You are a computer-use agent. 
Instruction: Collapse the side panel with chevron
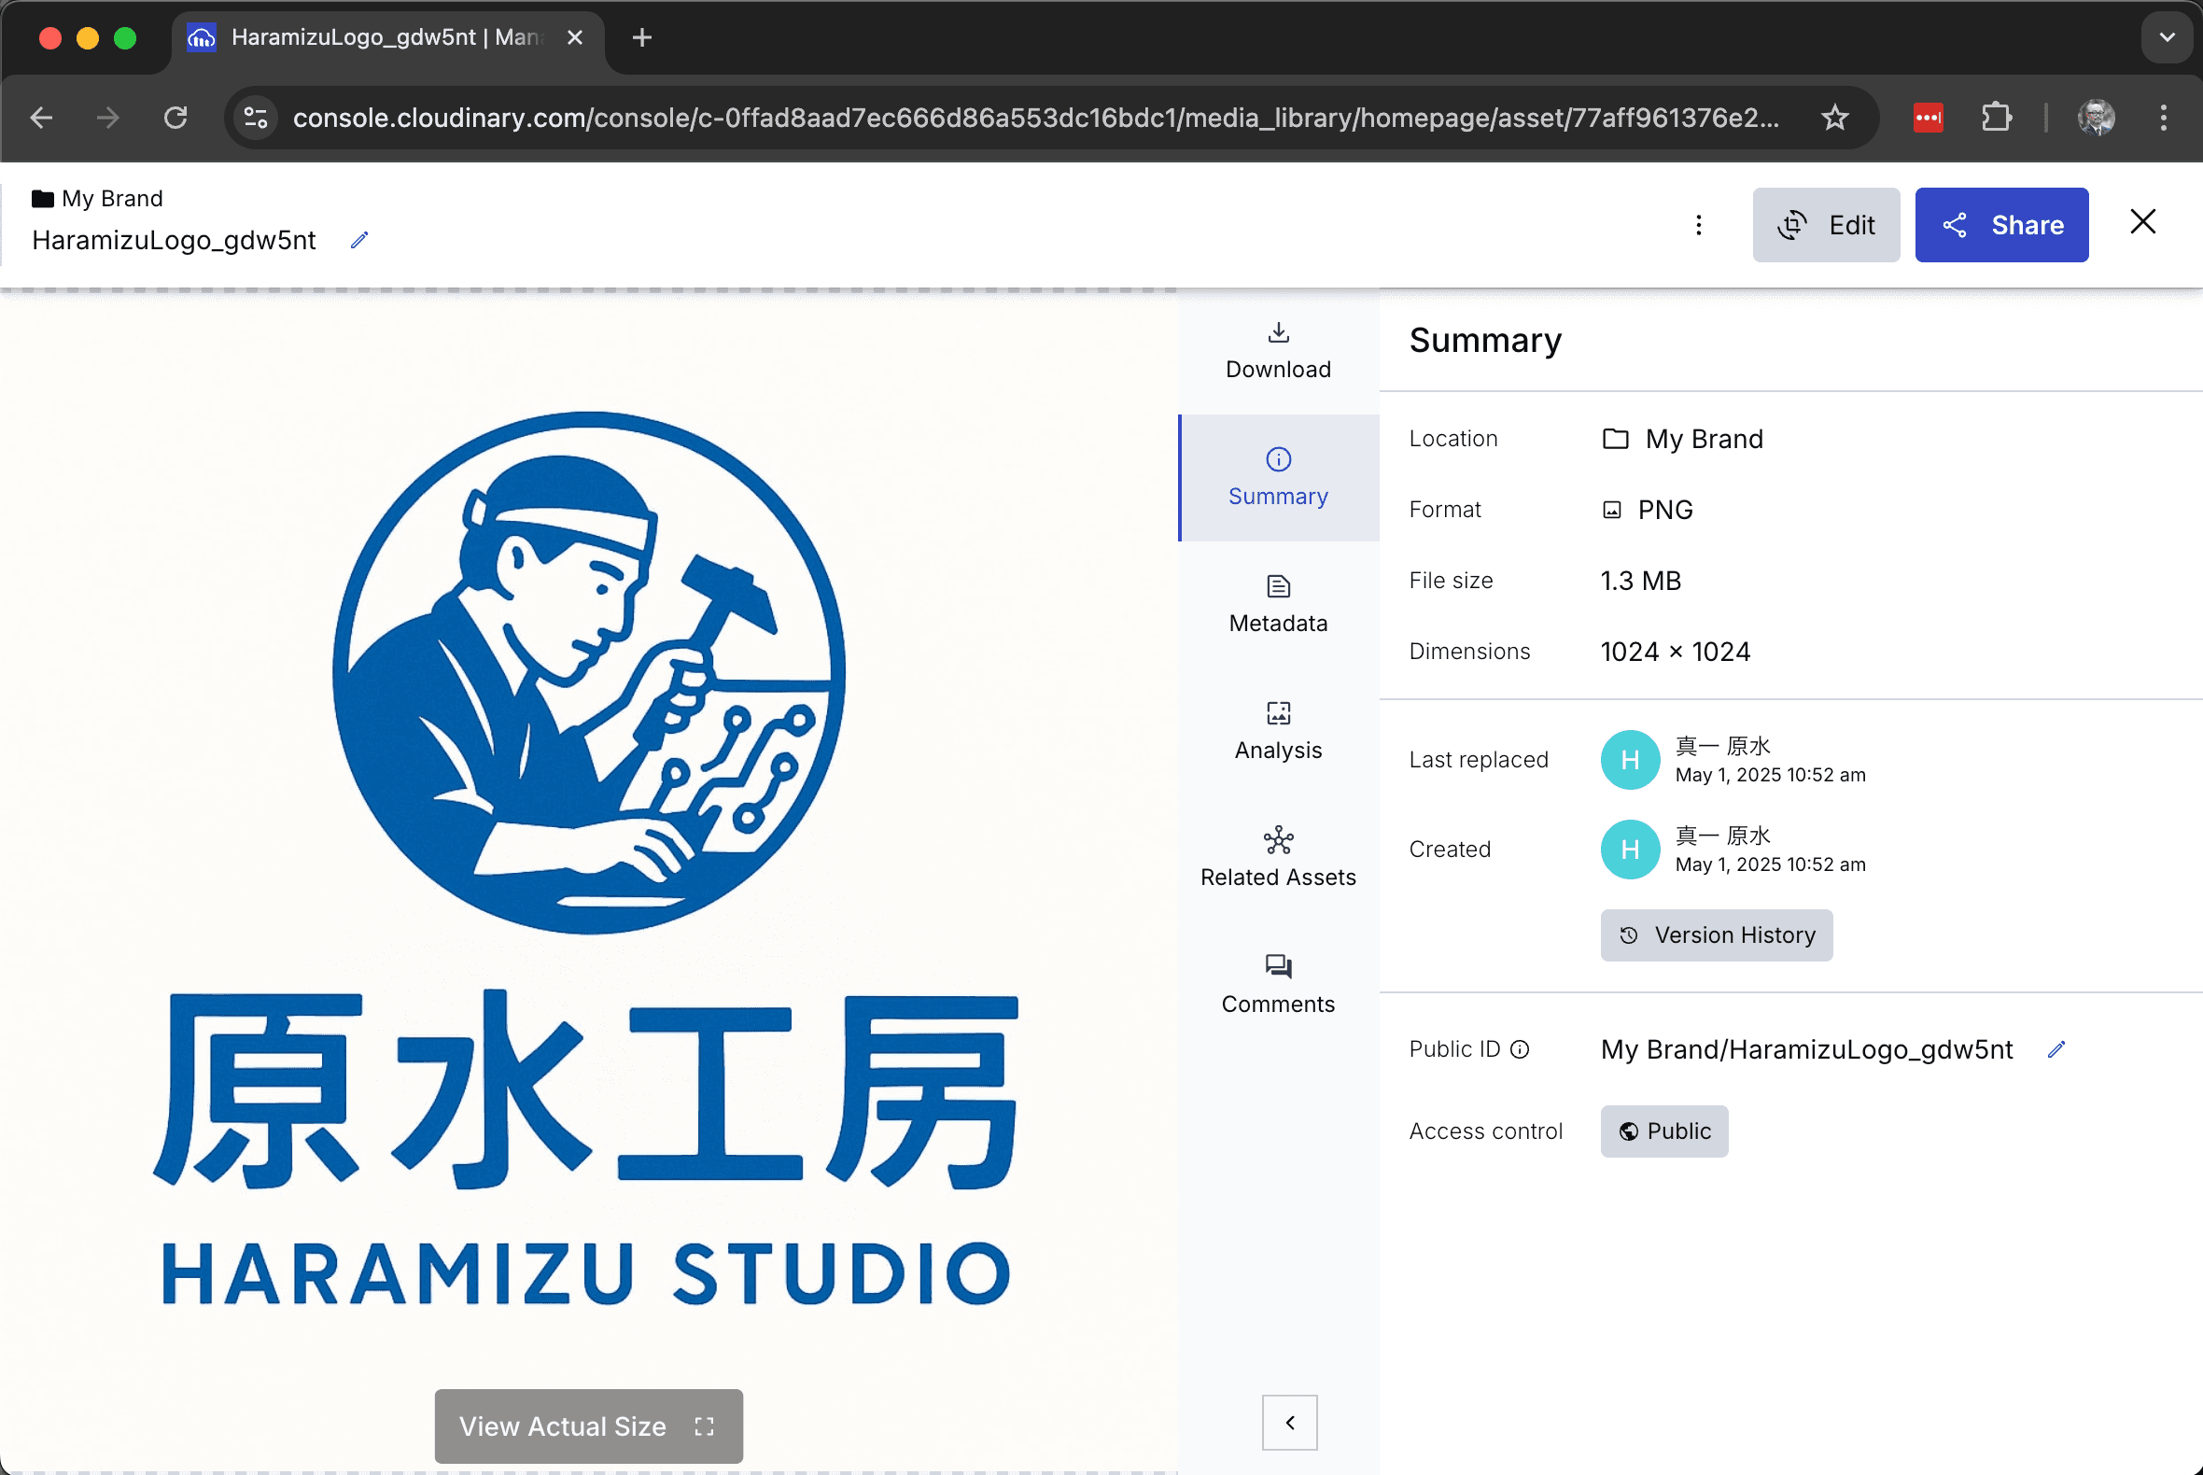(x=1289, y=1423)
